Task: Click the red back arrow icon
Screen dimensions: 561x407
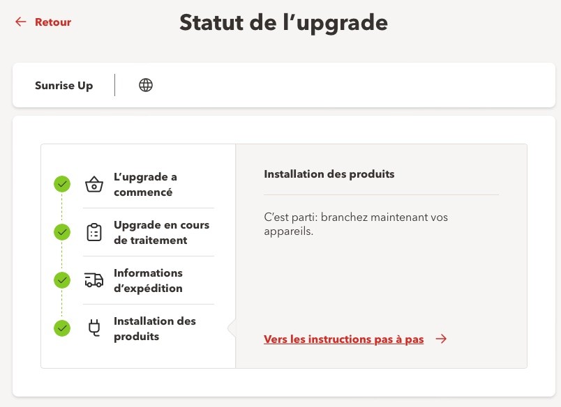Action: 20,22
